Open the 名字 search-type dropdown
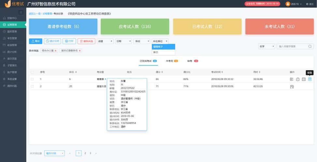 pos(267,46)
